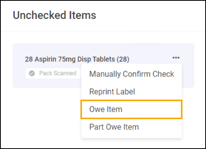Screen dimensions: 206x149
Task: Select Manually Confirm Check option
Action: (131, 74)
